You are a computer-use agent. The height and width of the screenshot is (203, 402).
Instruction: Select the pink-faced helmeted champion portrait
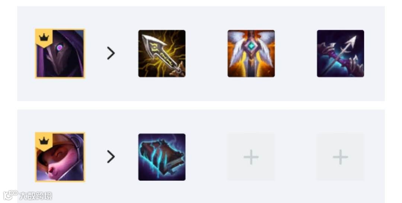pyautogui.click(x=60, y=157)
